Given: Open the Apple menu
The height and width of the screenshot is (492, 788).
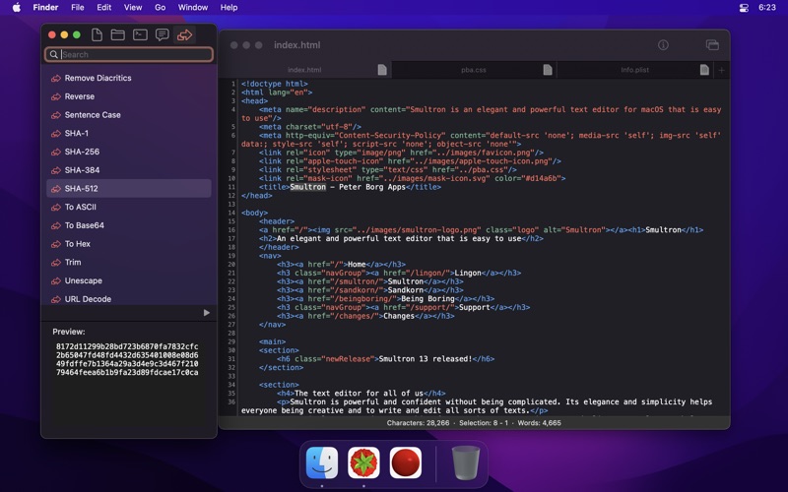Looking at the screenshot, I should point(17,8).
